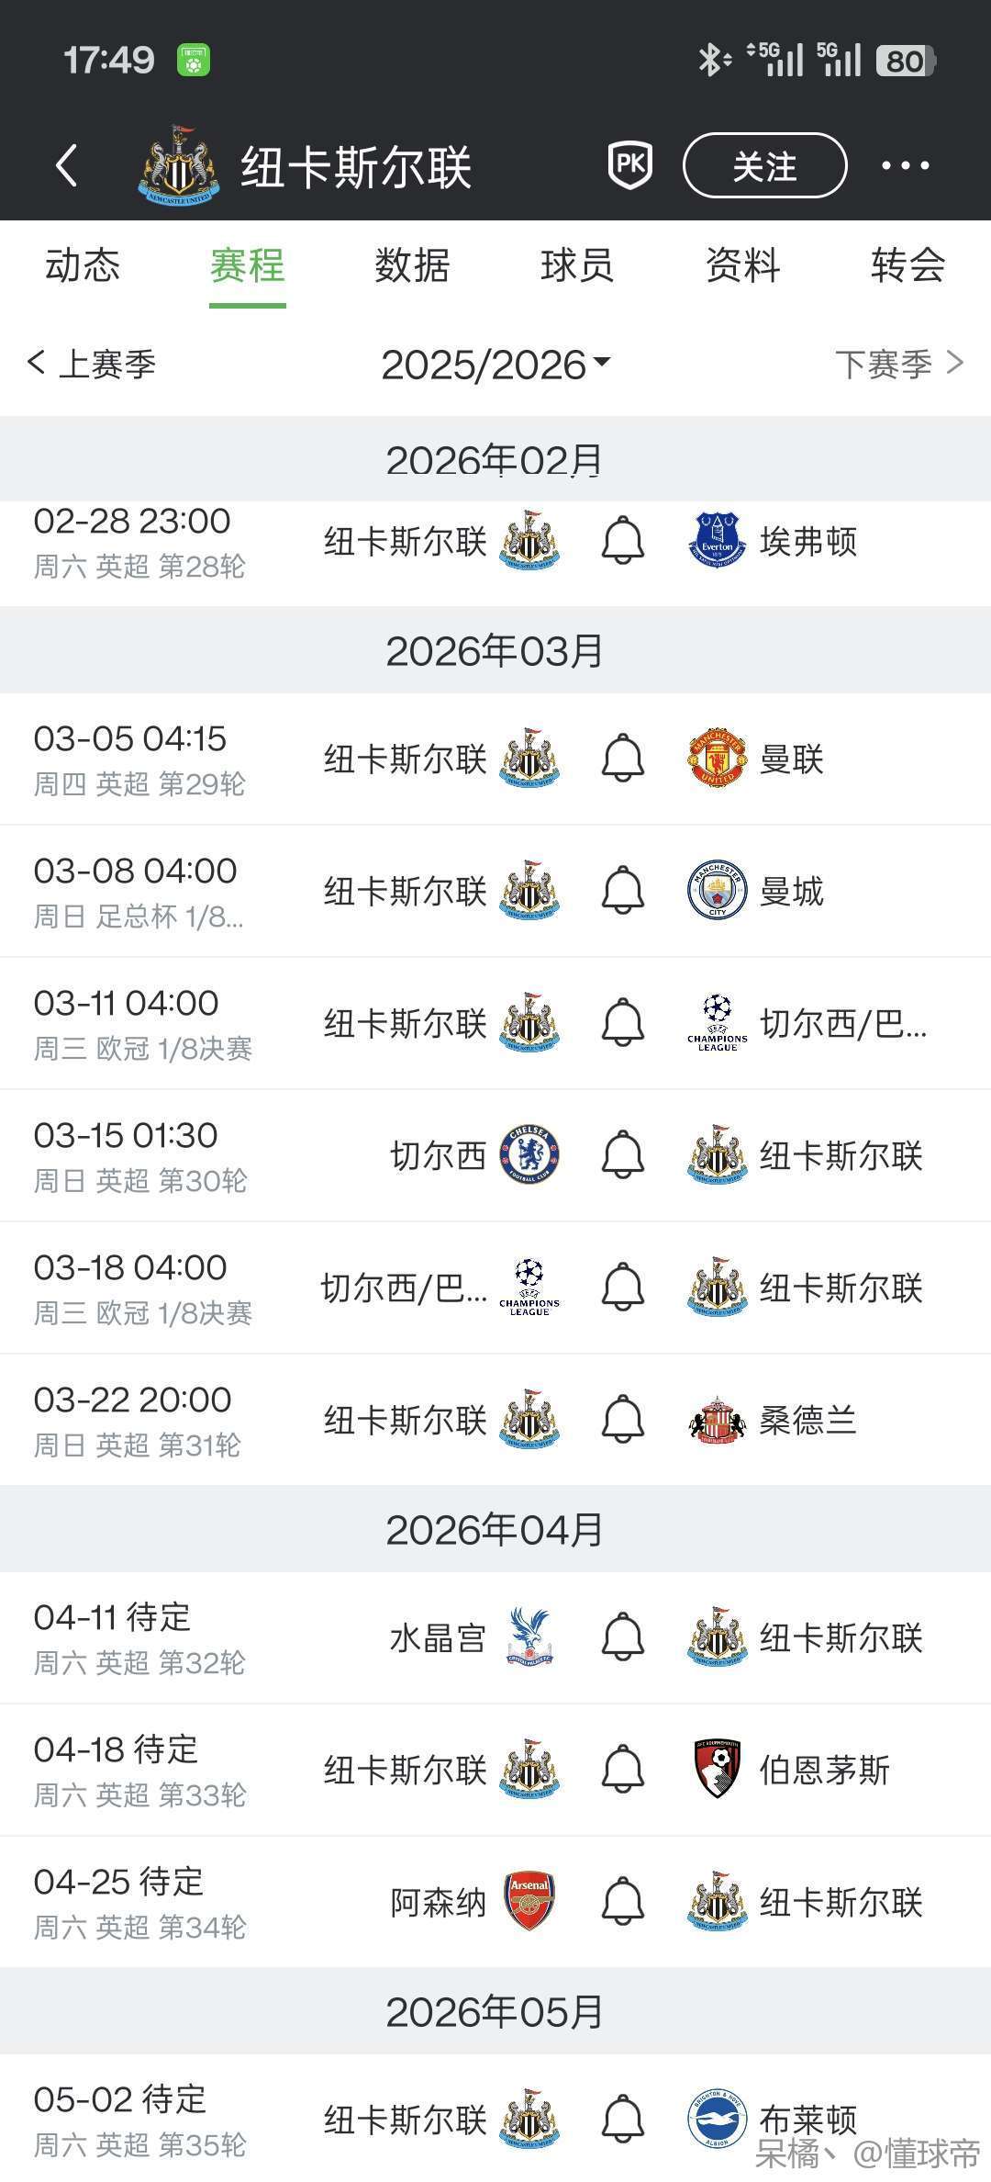
Task: Open the 03-15 切尔西 match row
Action: coord(275,1155)
